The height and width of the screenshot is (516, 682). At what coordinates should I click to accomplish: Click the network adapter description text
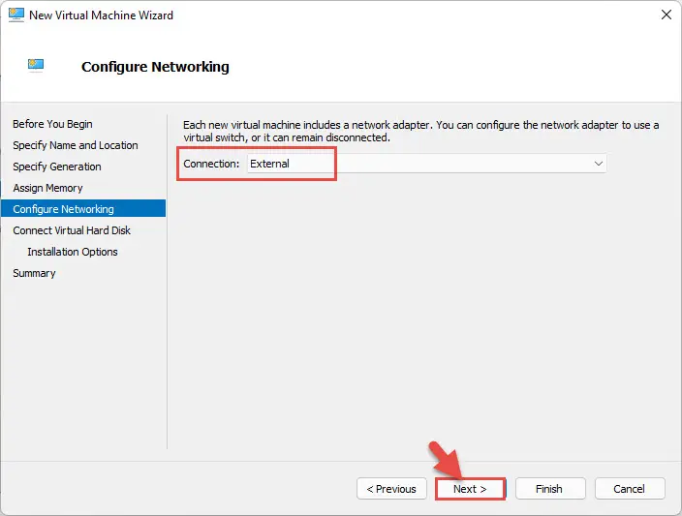click(420, 132)
